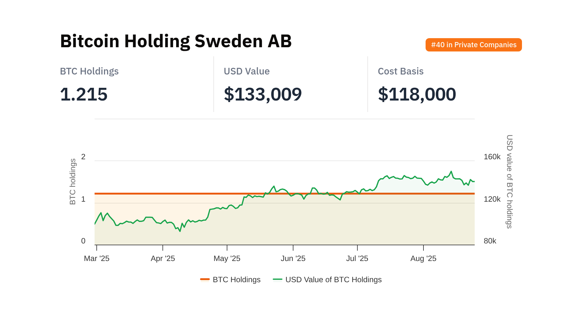Click the Apr '25 x-axis label
The image size is (582, 327).
coord(163,258)
